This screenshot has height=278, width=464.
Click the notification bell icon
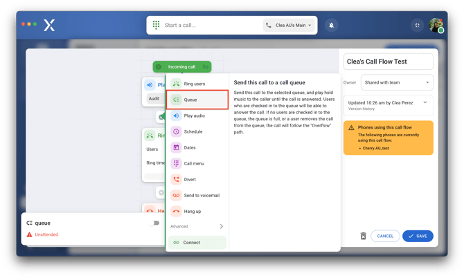332,26
